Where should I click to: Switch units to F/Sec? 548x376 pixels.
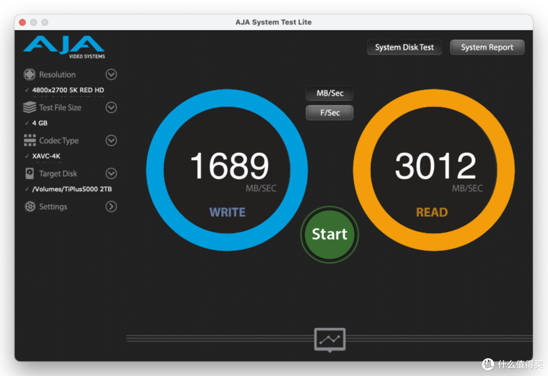coord(330,113)
